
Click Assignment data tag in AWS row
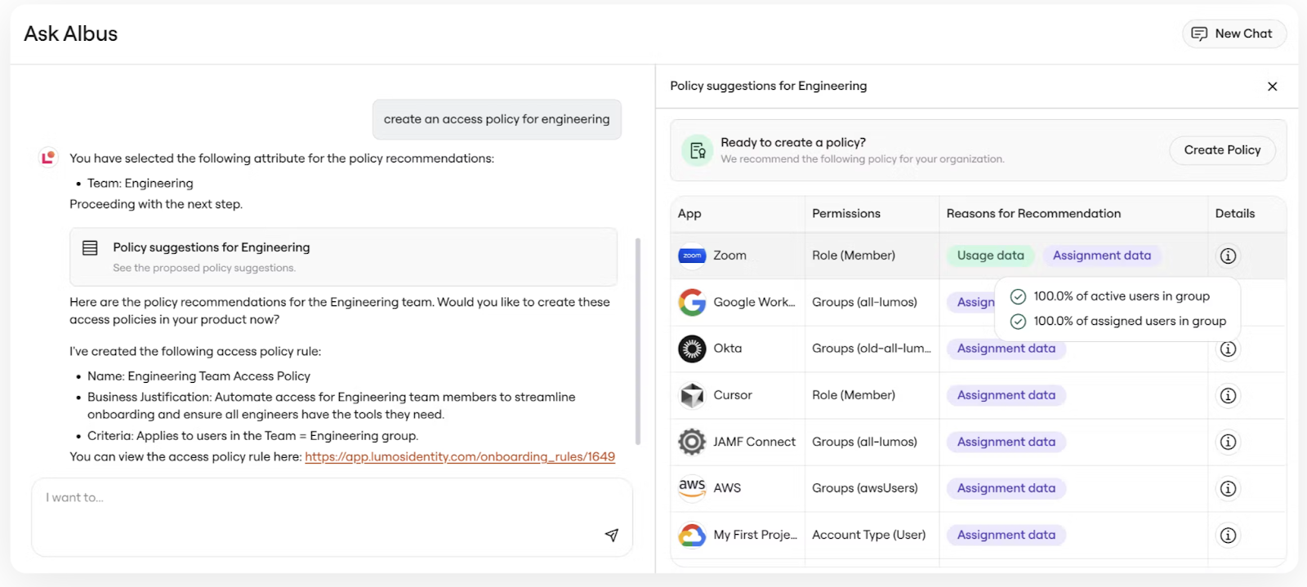pos(1006,488)
